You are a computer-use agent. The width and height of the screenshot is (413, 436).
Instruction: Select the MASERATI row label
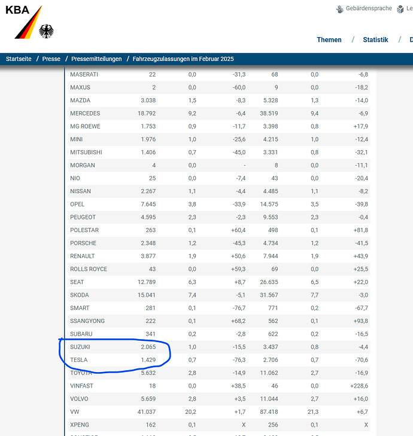[84, 75]
